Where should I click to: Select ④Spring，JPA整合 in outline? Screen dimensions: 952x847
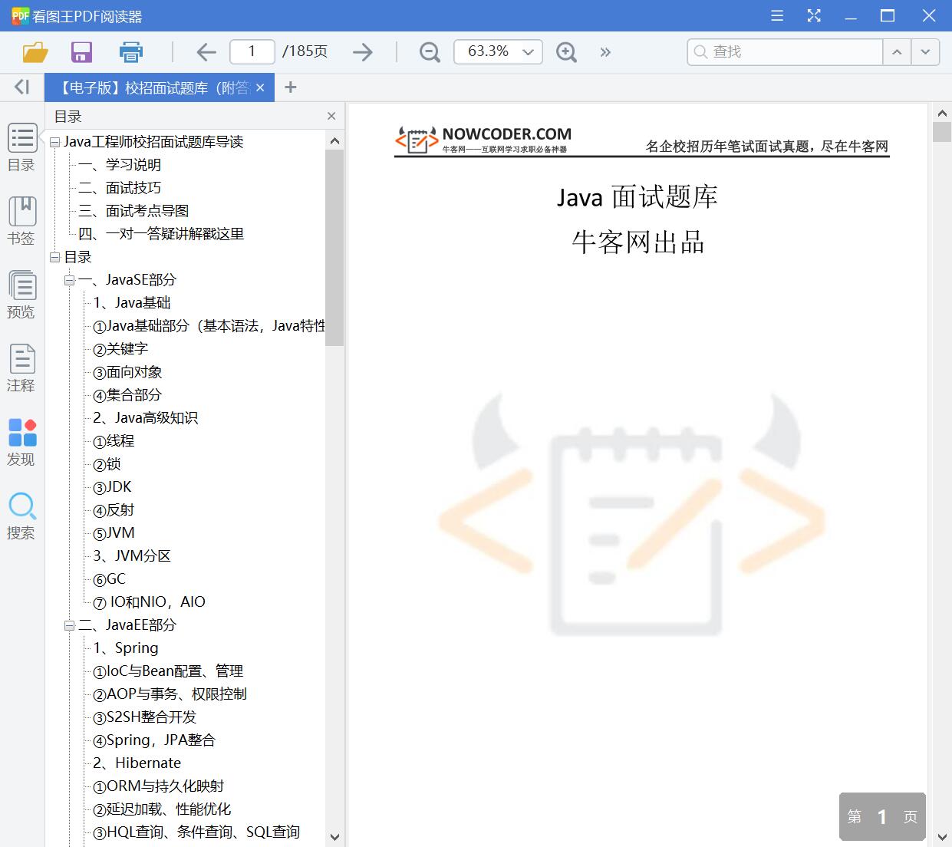click(x=154, y=740)
